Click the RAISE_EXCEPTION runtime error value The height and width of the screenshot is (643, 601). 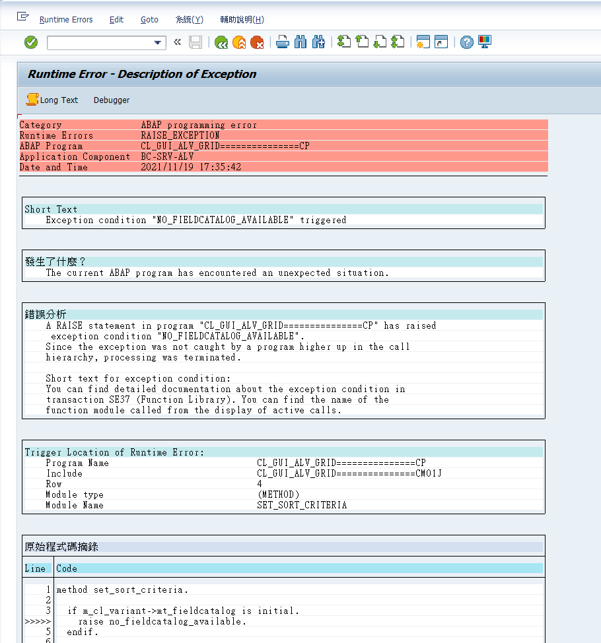point(180,135)
